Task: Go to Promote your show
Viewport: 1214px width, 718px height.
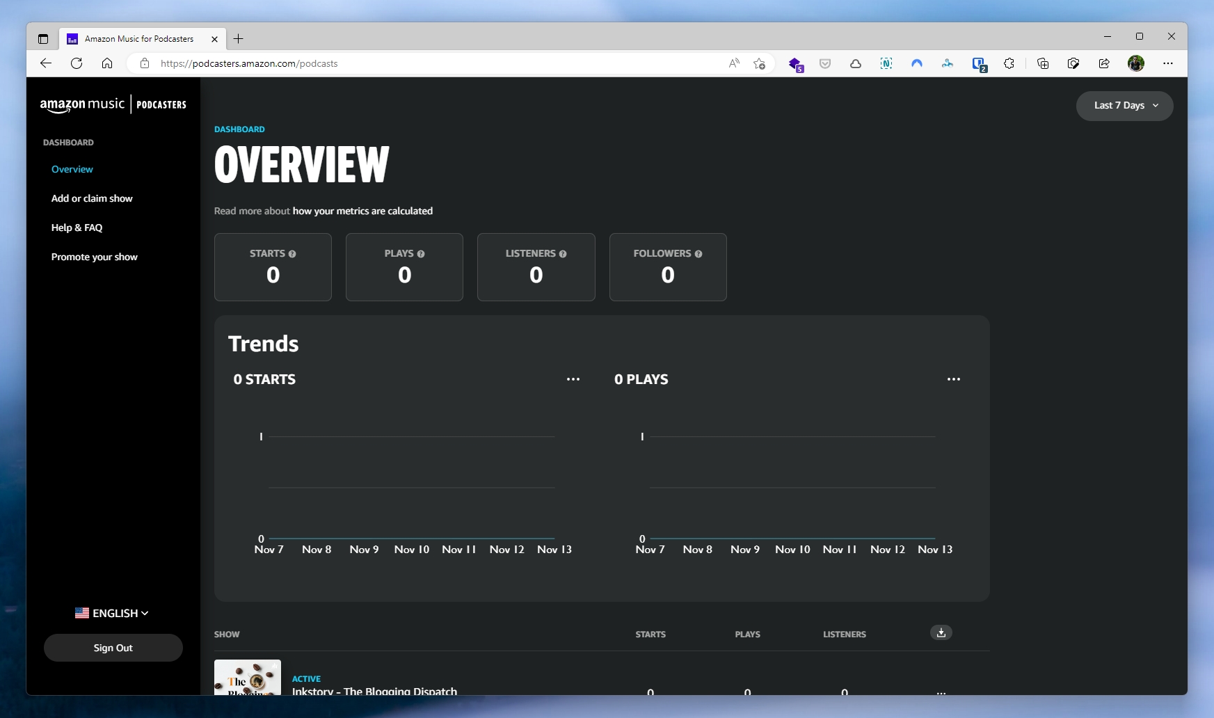Action: pos(95,257)
